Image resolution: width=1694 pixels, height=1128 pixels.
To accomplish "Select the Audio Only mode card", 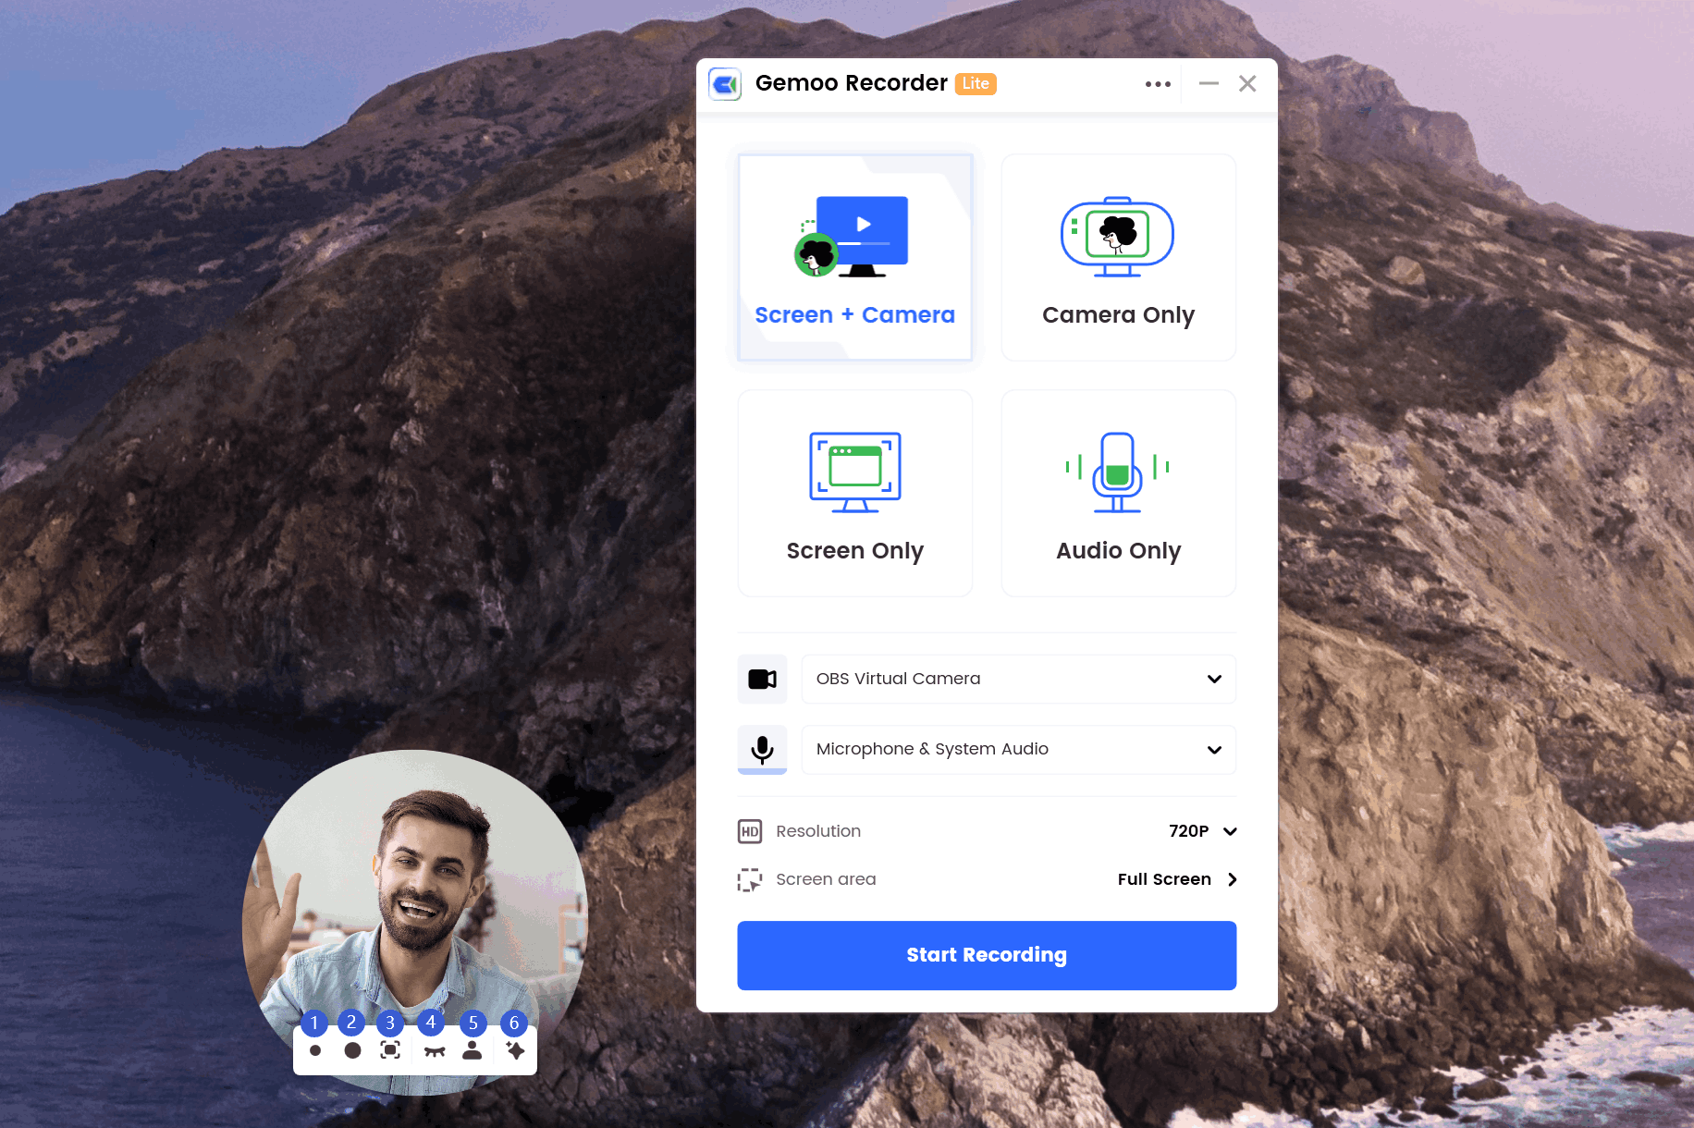I will tap(1118, 493).
